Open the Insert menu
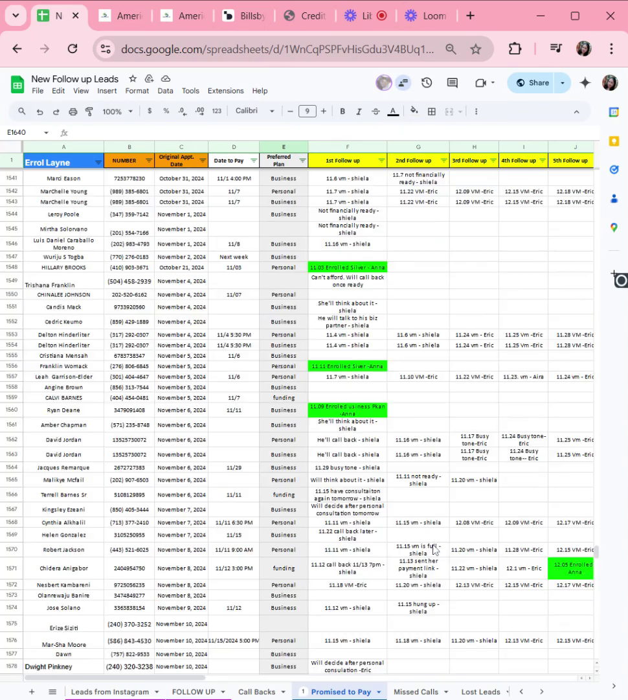Image resolution: width=628 pixels, height=700 pixels. coord(107,91)
